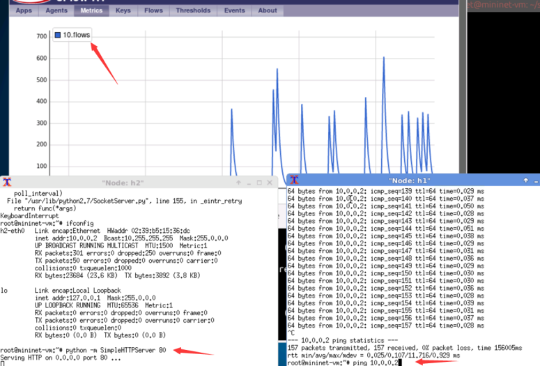Click the h1 prompt "ping 10.0.0.2"

click(343, 363)
